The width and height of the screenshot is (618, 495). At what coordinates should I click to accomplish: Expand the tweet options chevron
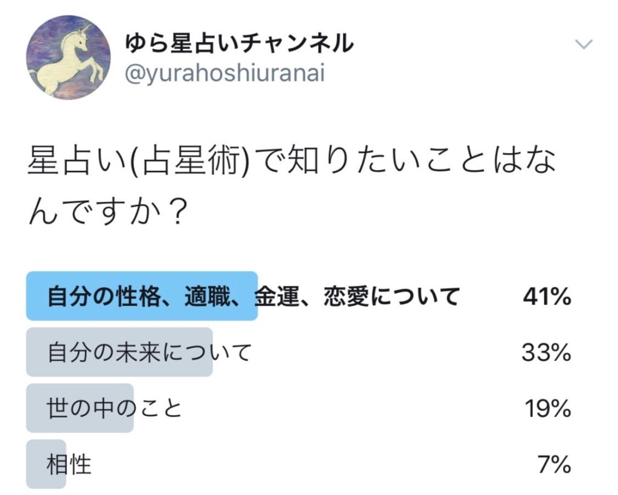click(x=584, y=44)
